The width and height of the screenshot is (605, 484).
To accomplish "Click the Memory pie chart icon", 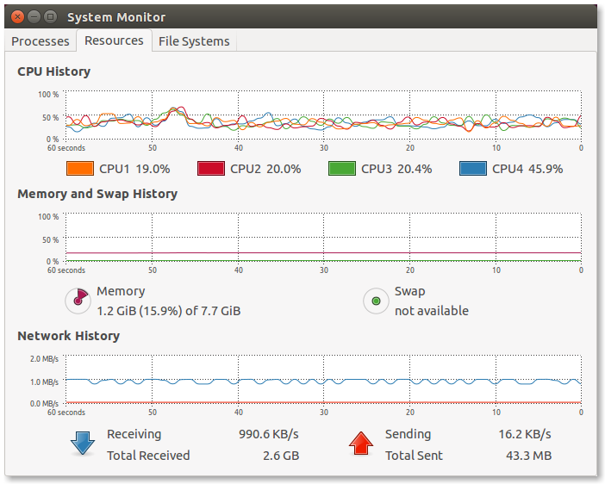I will [78, 301].
